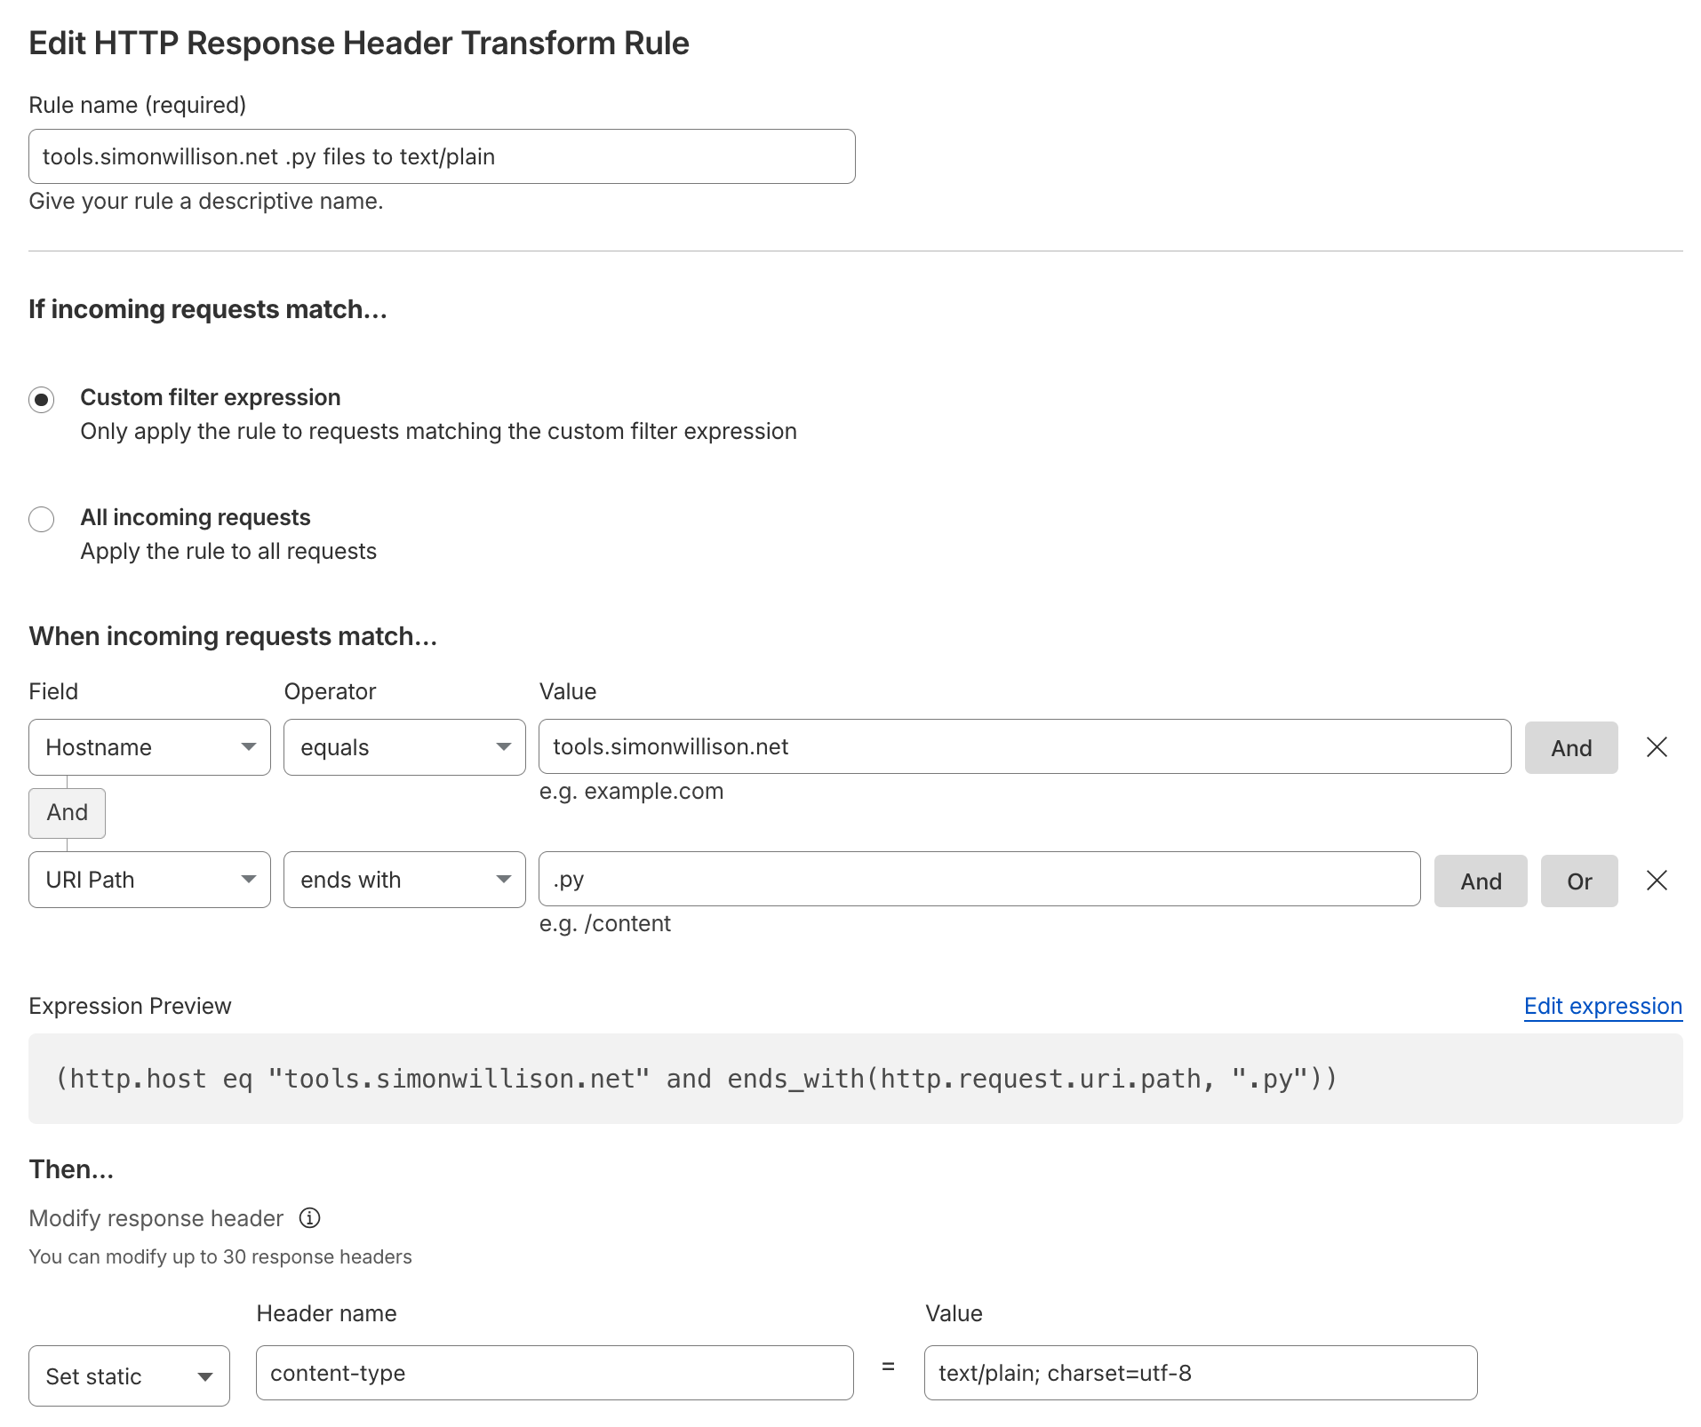Open the Edit expression link
This screenshot has width=1701, height=1427.
click(x=1602, y=1006)
